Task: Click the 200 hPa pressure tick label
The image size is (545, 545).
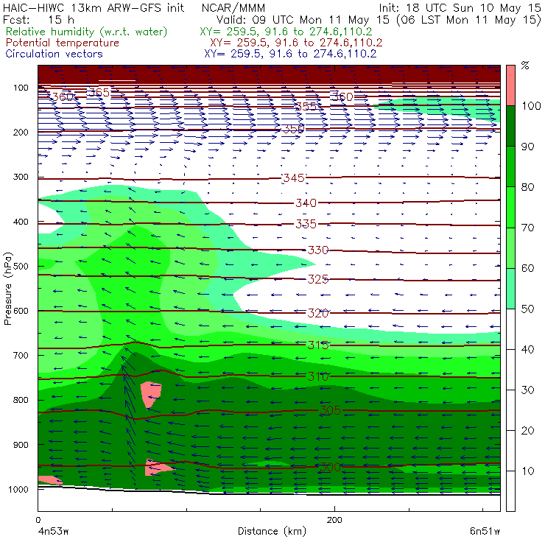Action: click(21, 132)
